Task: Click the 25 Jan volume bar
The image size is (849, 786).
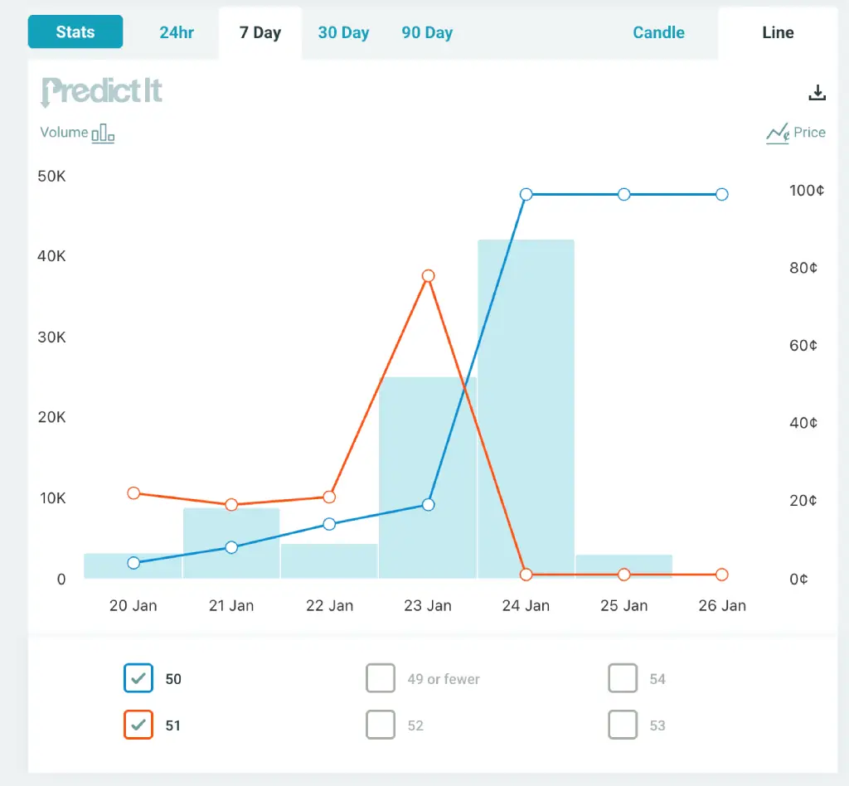Action: coord(623,566)
